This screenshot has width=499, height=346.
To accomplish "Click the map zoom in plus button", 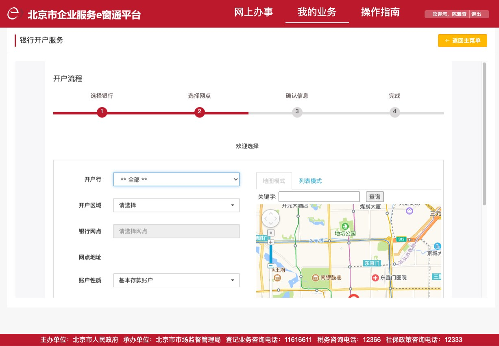I will pos(271,242).
